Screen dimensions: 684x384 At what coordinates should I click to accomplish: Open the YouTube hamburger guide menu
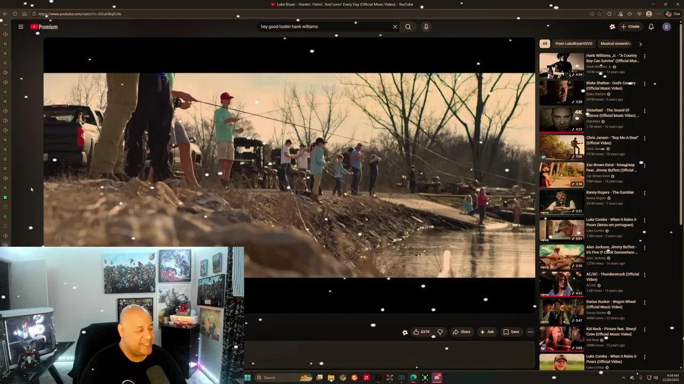pos(21,27)
